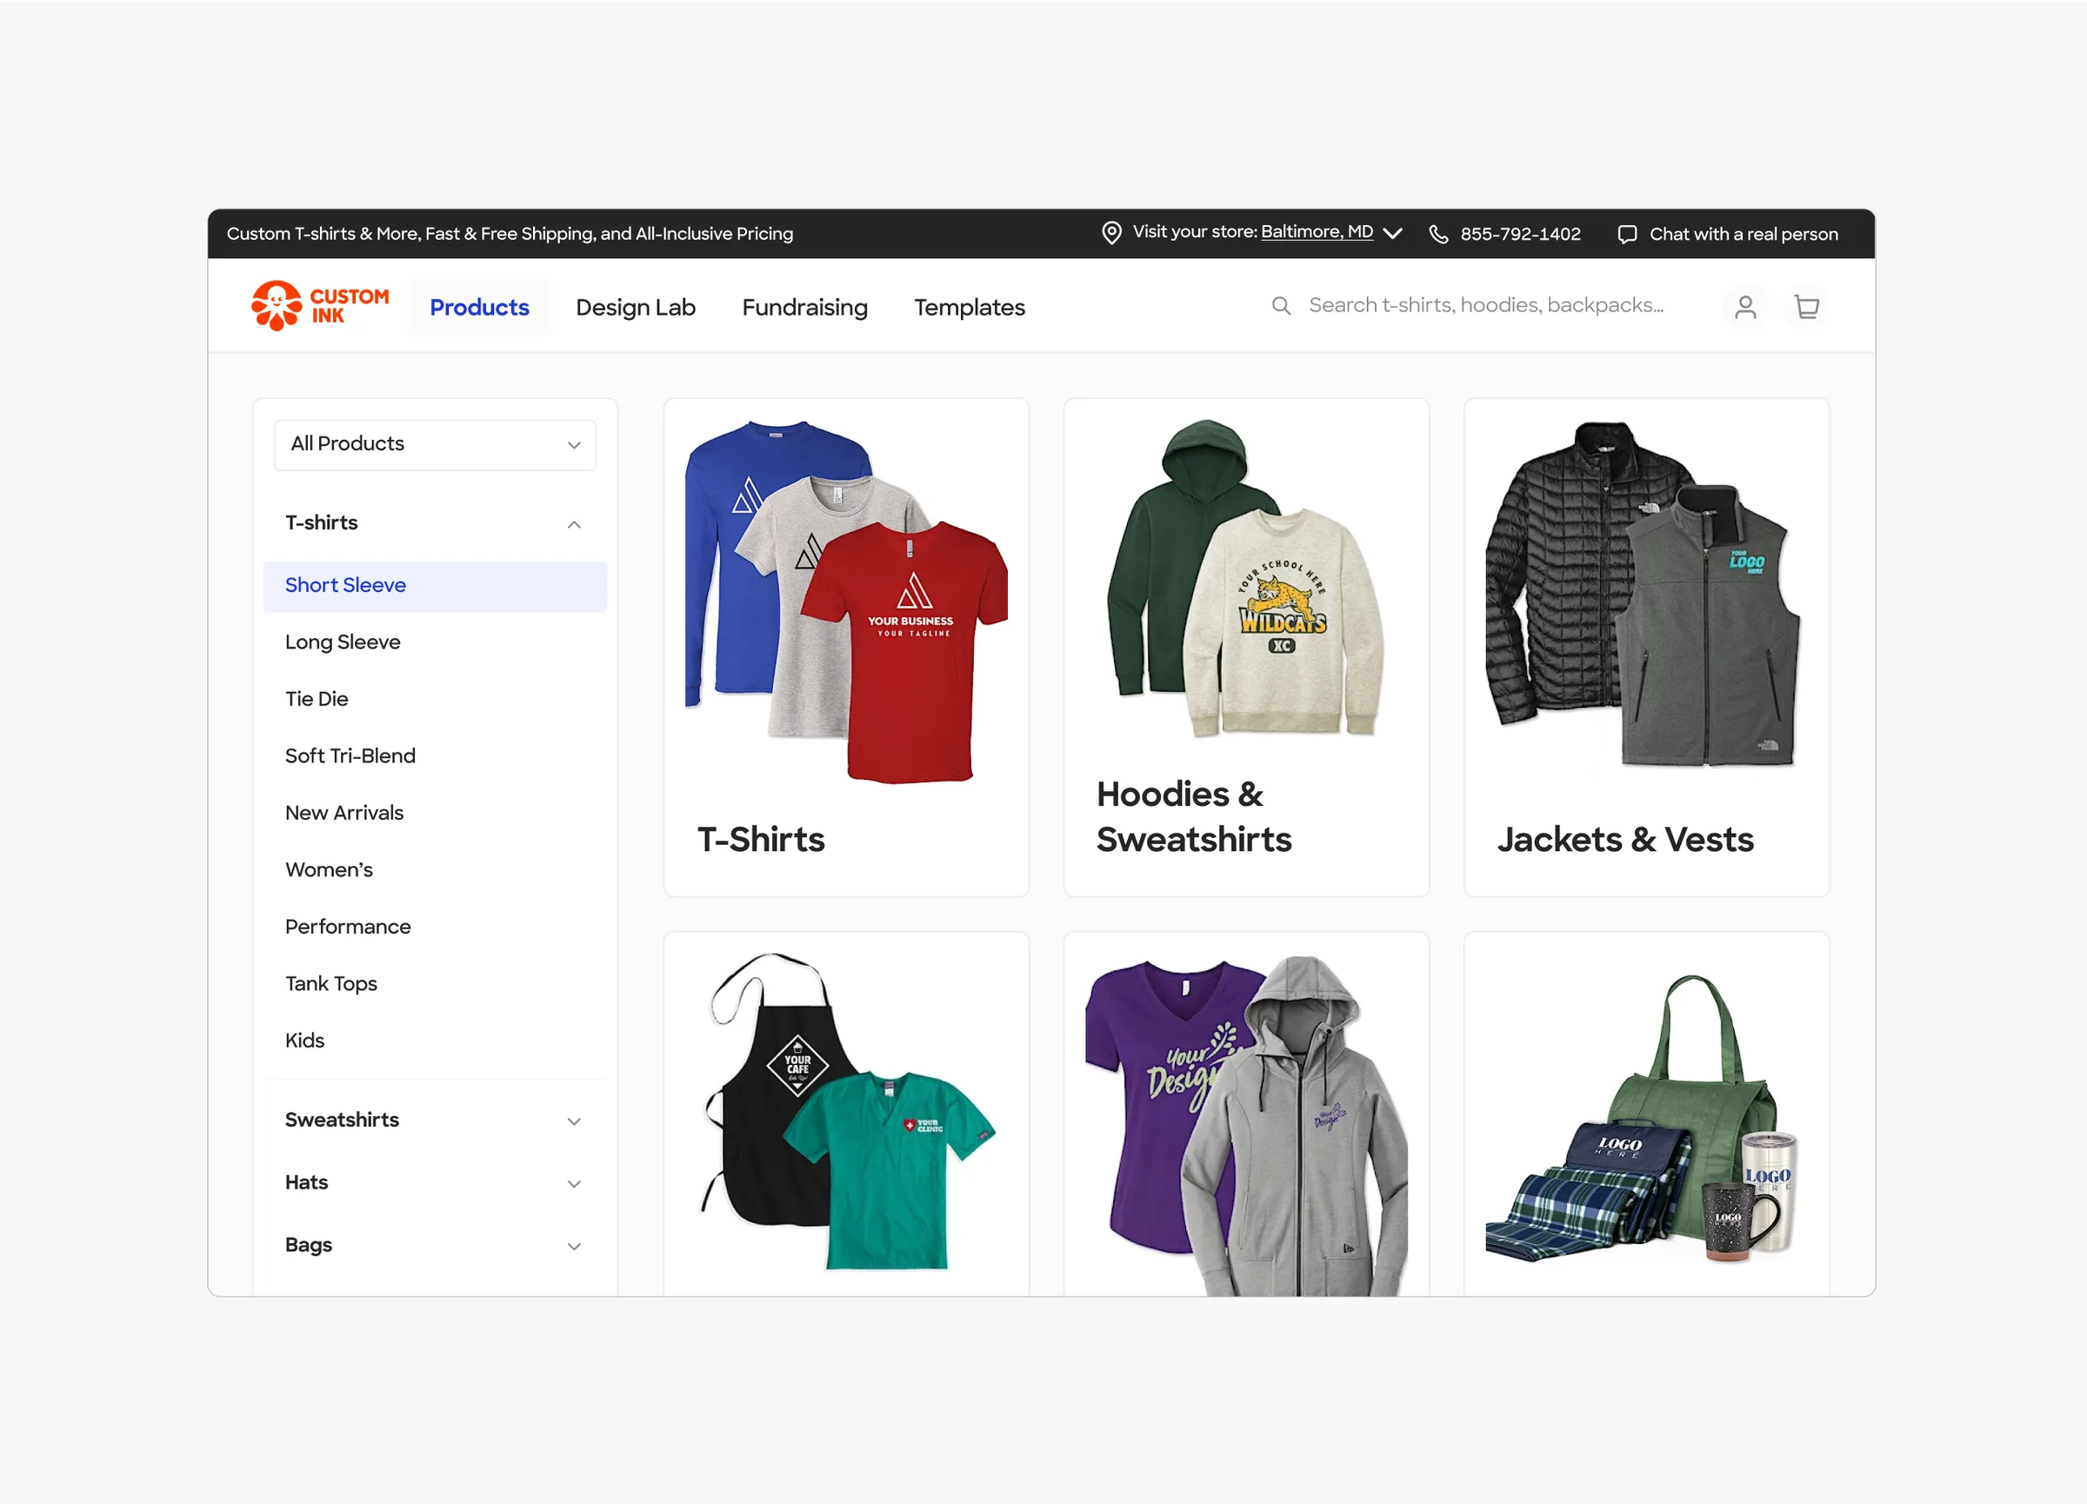The width and height of the screenshot is (2087, 1504).
Task: Open the apron and scrubs product card
Action: click(847, 1114)
